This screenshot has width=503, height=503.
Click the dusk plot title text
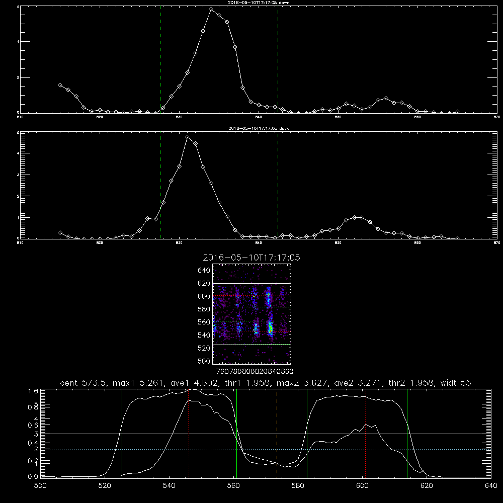(259, 128)
